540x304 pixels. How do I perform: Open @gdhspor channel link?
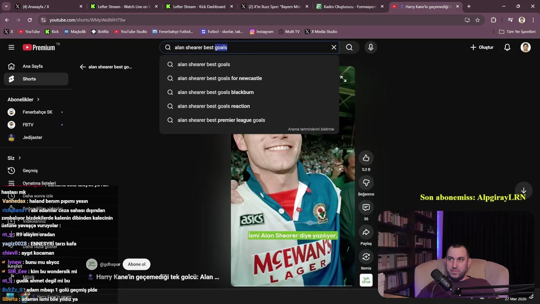(x=110, y=264)
